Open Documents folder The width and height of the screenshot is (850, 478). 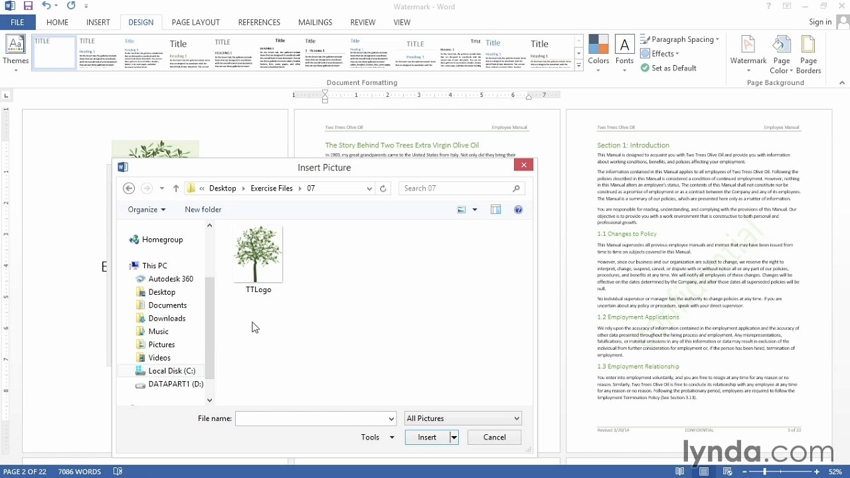[161, 305]
